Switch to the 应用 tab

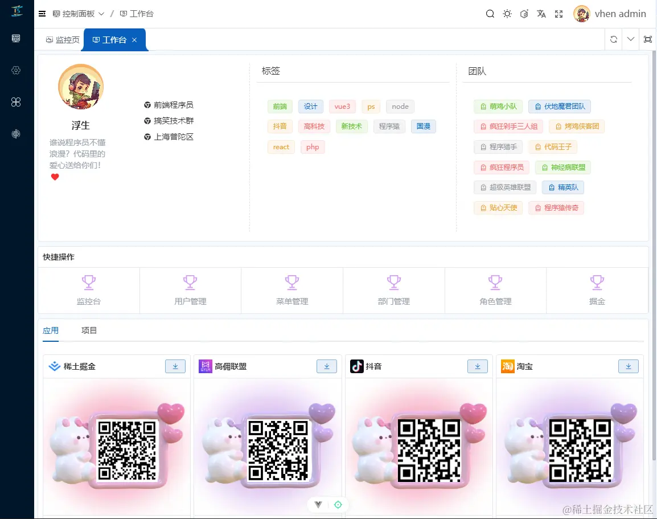[51, 331]
